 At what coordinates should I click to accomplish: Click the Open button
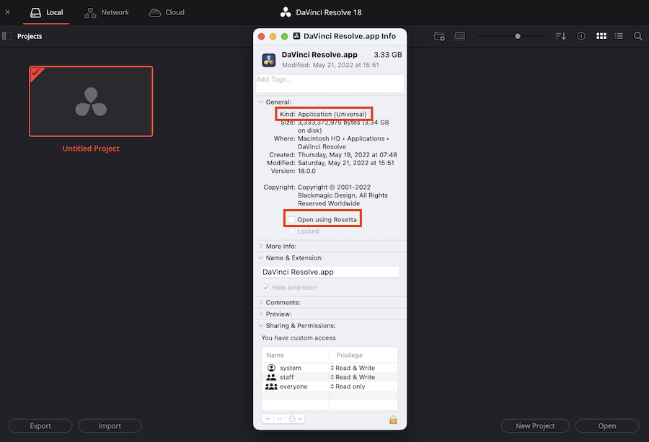pos(606,426)
